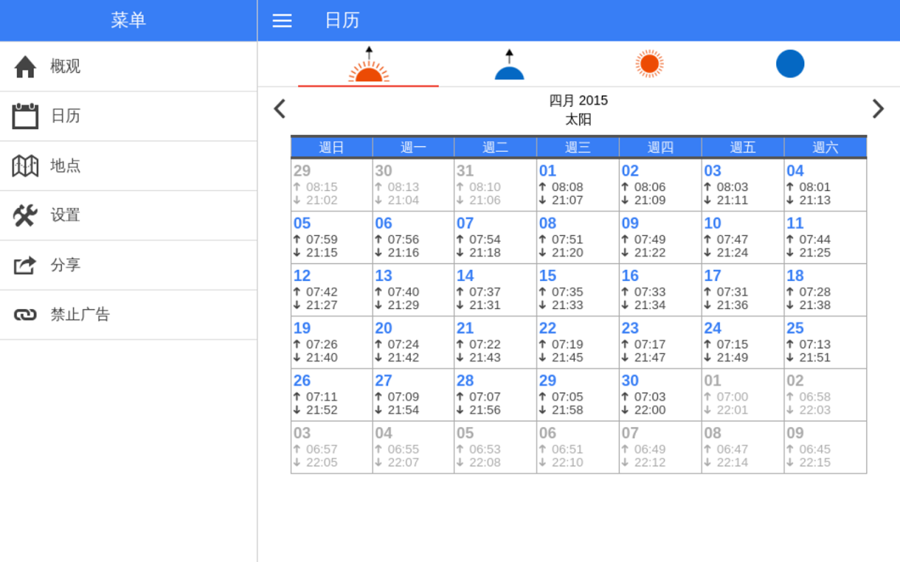Click the calendar icon beside 日历
The height and width of the screenshot is (562, 900).
click(x=25, y=116)
